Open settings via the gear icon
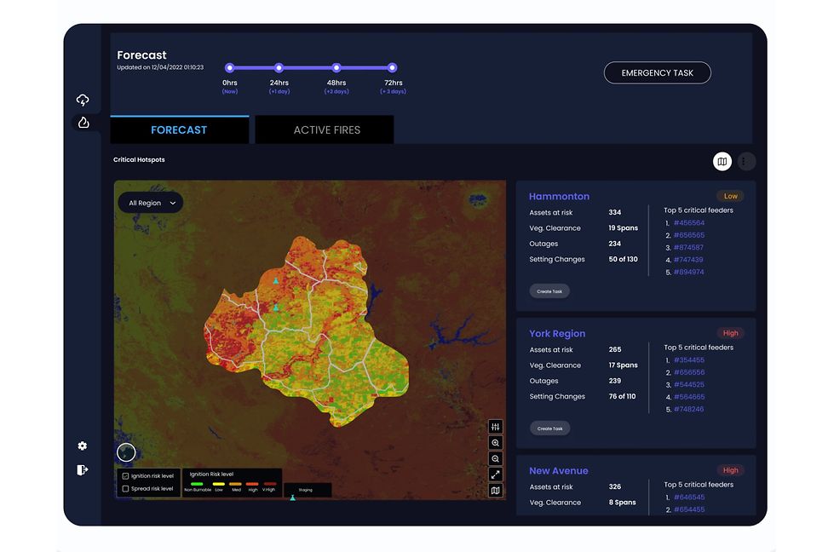This screenshot has height=552, width=828. [83, 446]
